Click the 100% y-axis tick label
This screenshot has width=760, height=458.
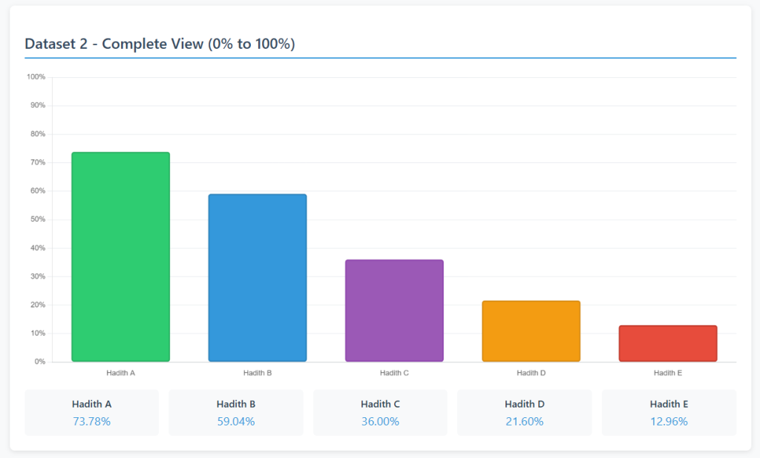[x=36, y=77]
